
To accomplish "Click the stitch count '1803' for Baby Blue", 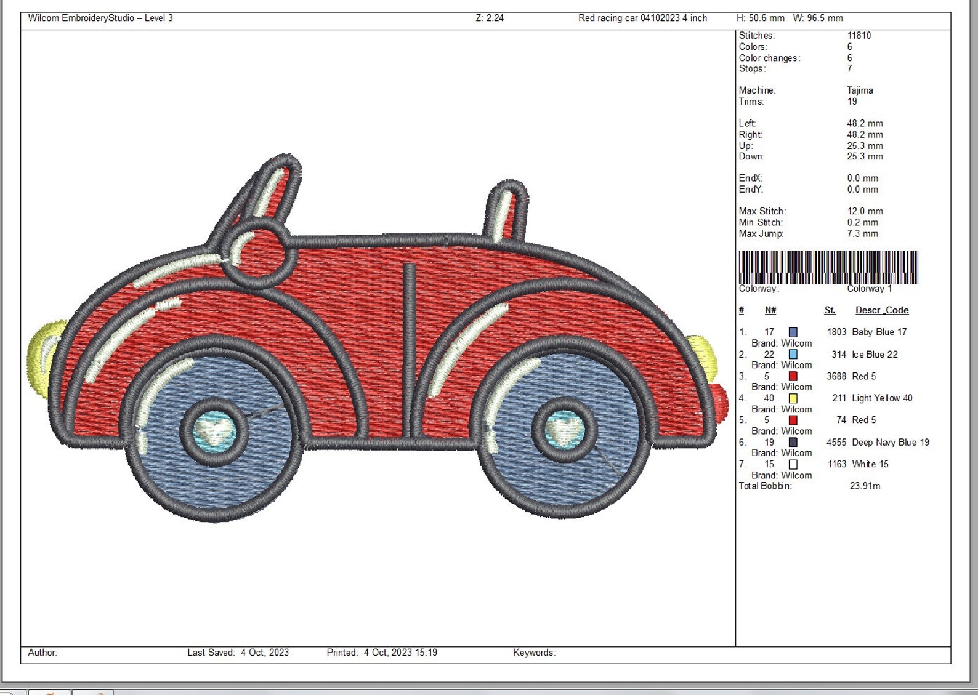I will click(x=837, y=332).
